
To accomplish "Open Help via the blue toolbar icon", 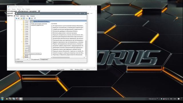I will click(x=29, y=18).
